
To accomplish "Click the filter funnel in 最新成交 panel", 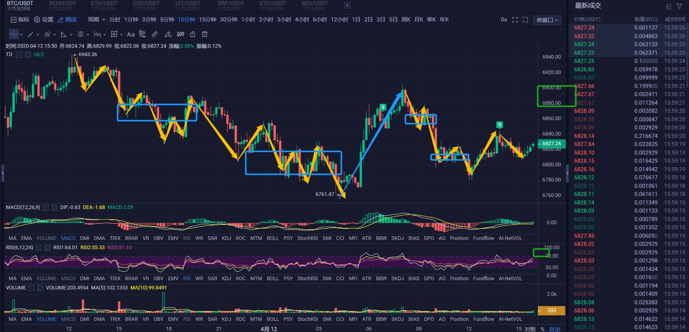I will click(x=679, y=6).
